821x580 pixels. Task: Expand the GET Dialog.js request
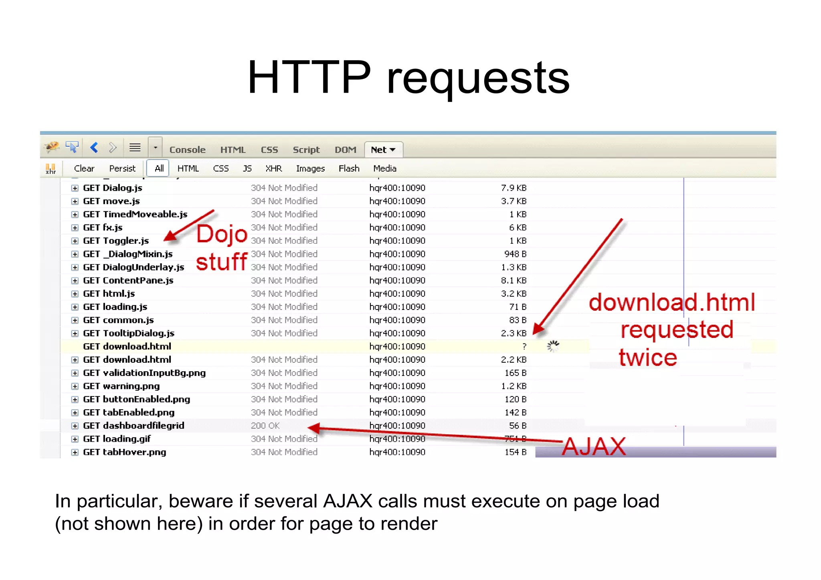pyautogui.click(x=75, y=188)
